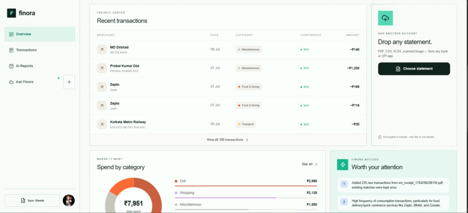Screen dimensions: 468x213
Task: Open the user profile avatar
Action: tap(69, 200)
